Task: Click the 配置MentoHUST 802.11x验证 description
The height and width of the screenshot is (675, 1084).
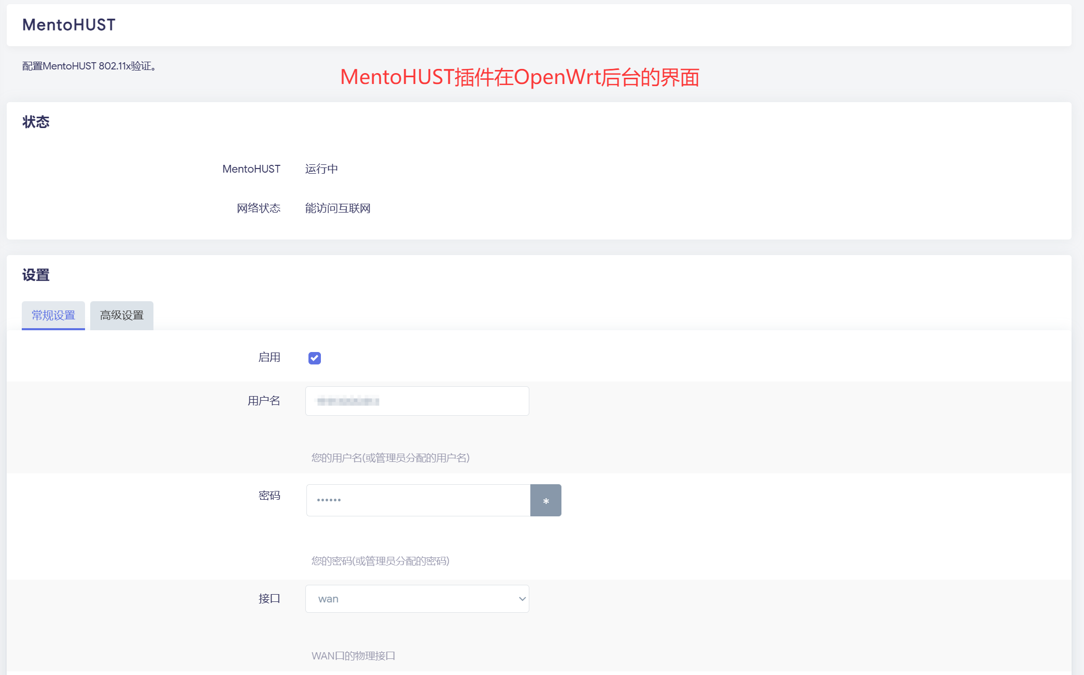Action: point(89,66)
